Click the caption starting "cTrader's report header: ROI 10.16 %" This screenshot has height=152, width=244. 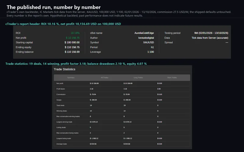pos(63,24)
